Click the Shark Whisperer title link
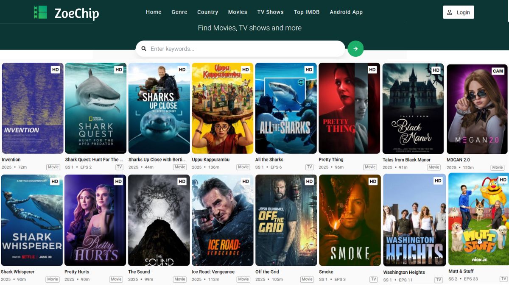This screenshot has height=286, width=509. (17, 272)
